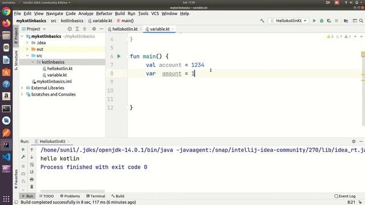Expand all icon in Project panel header

click(77, 29)
